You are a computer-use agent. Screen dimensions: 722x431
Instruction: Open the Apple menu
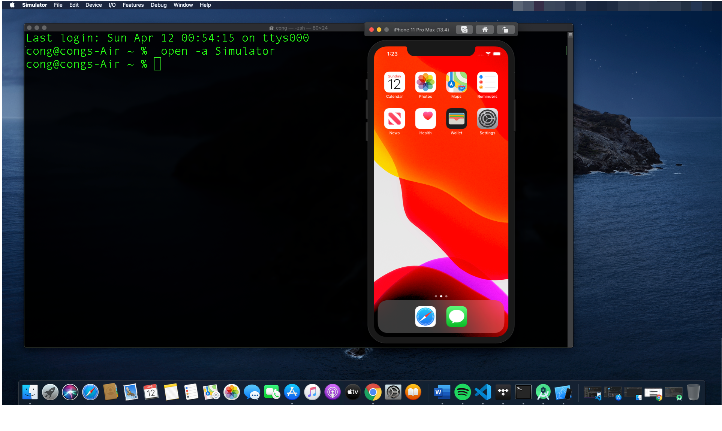pyautogui.click(x=12, y=5)
